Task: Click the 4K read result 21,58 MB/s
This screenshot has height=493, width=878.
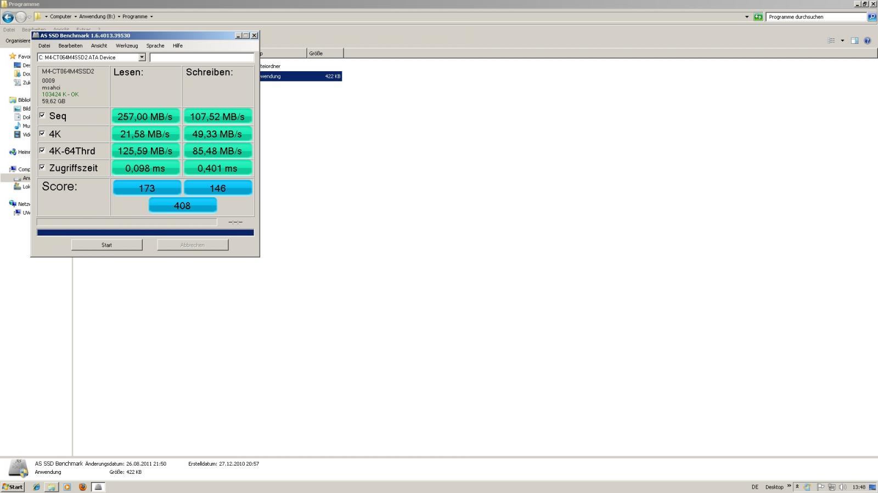Action: coord(145,134)
